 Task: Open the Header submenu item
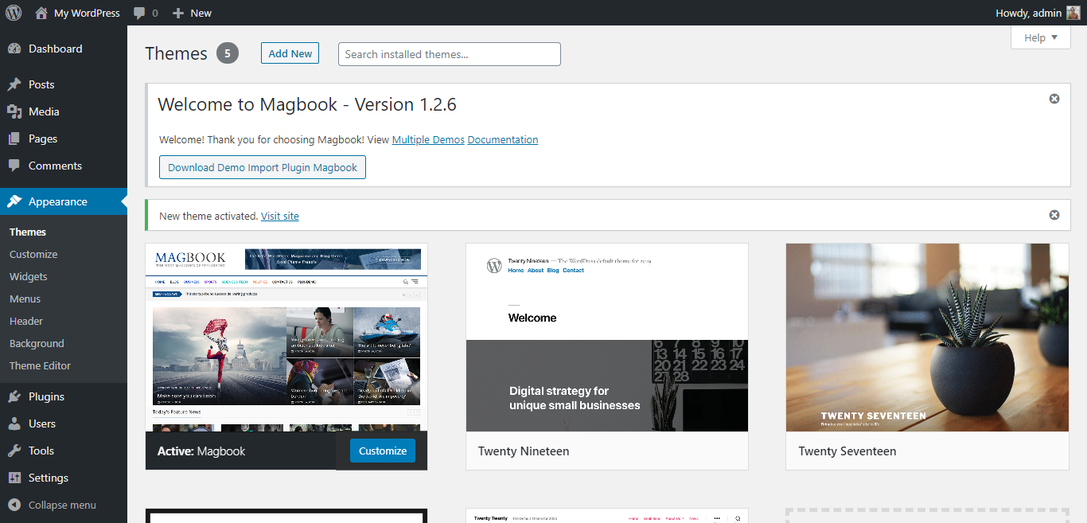(26, 321)
